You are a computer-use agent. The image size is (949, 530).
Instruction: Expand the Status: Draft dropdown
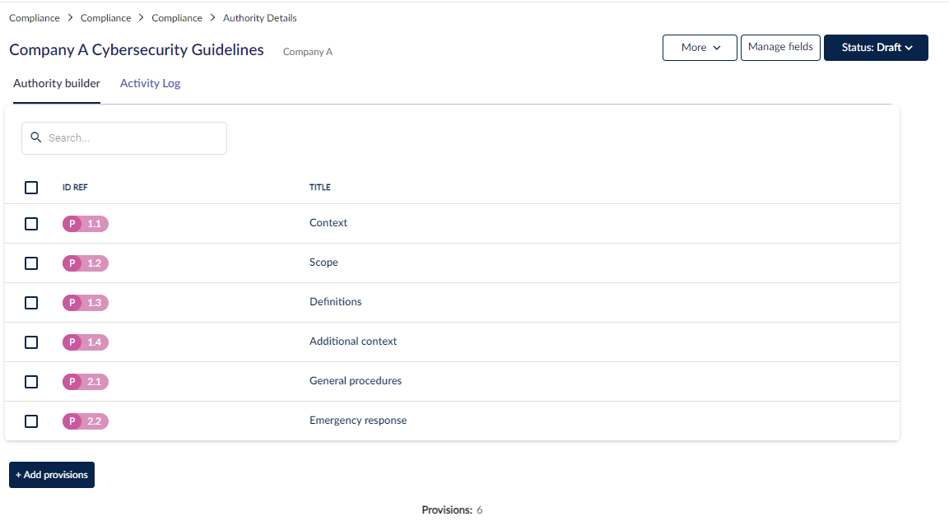point(876,48)
